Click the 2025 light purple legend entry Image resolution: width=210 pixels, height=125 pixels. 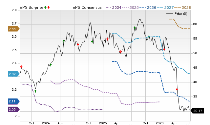click(x=130, y=8)
